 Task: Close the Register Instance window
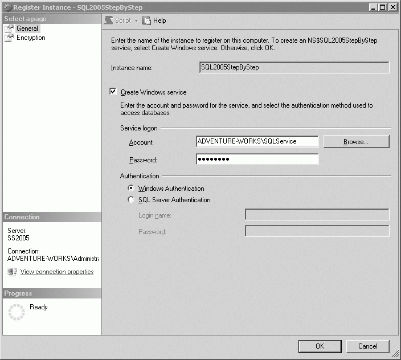(x=392, y=7)
